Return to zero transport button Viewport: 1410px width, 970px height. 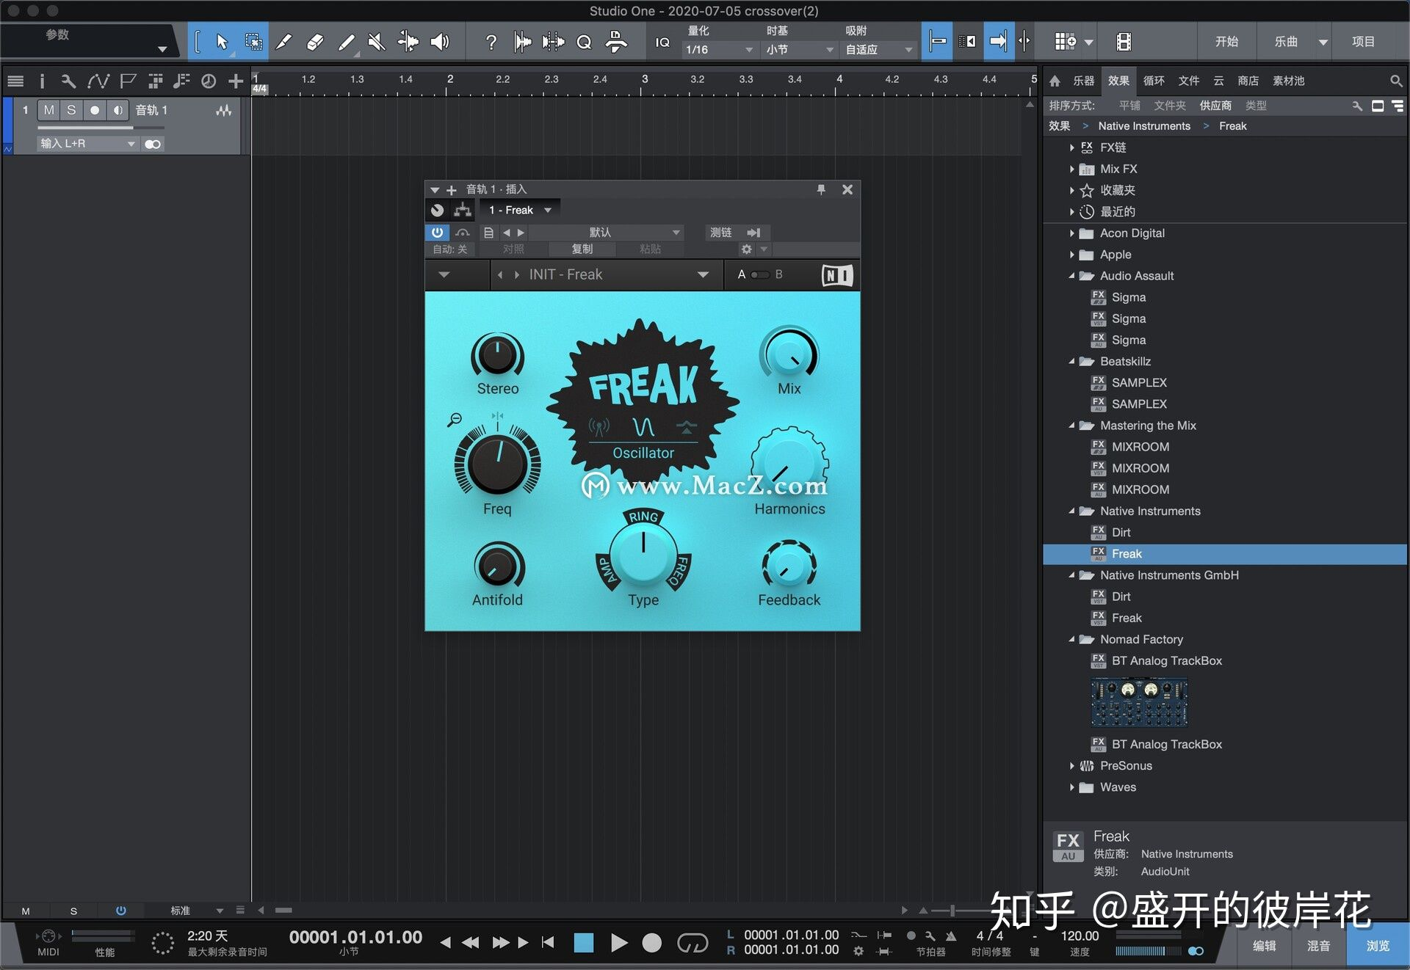548,942
